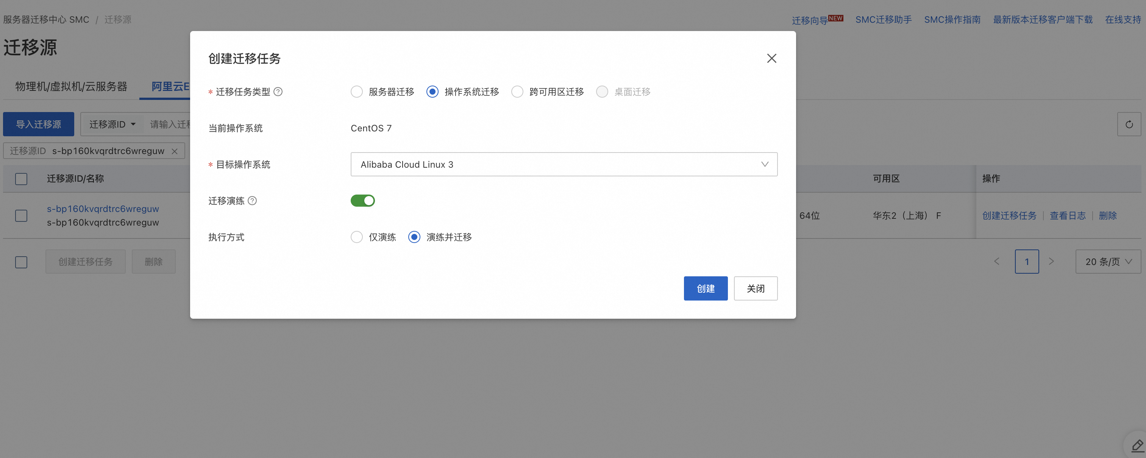The width and height of the screenshot is (1146, 458).
Task: Select 跨可用区迁移 radio option
Action: [x=517, y=92]
